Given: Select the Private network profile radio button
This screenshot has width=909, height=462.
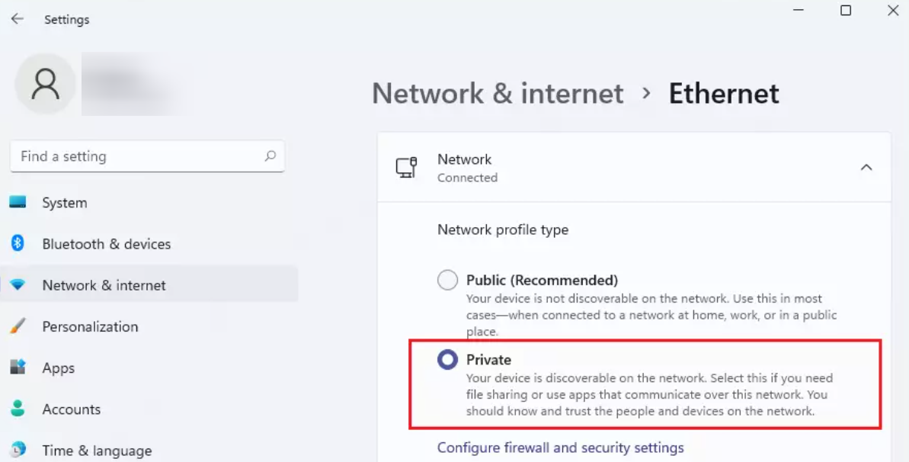Looking at the screenshot, I should 447,360.
